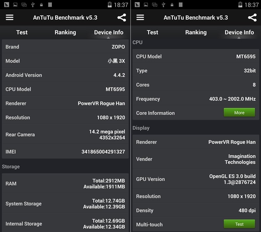Tap the share icon on the left screen

coord(121,17)
